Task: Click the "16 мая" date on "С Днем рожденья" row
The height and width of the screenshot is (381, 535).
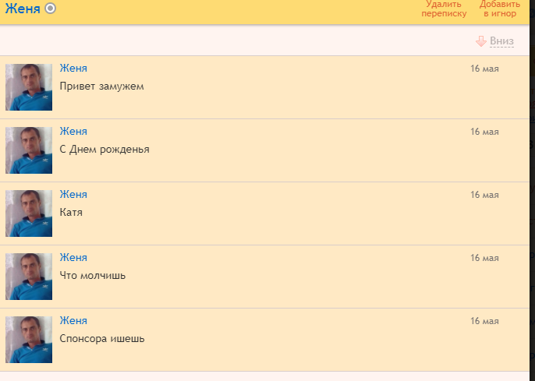Action: tap(484, 132)
